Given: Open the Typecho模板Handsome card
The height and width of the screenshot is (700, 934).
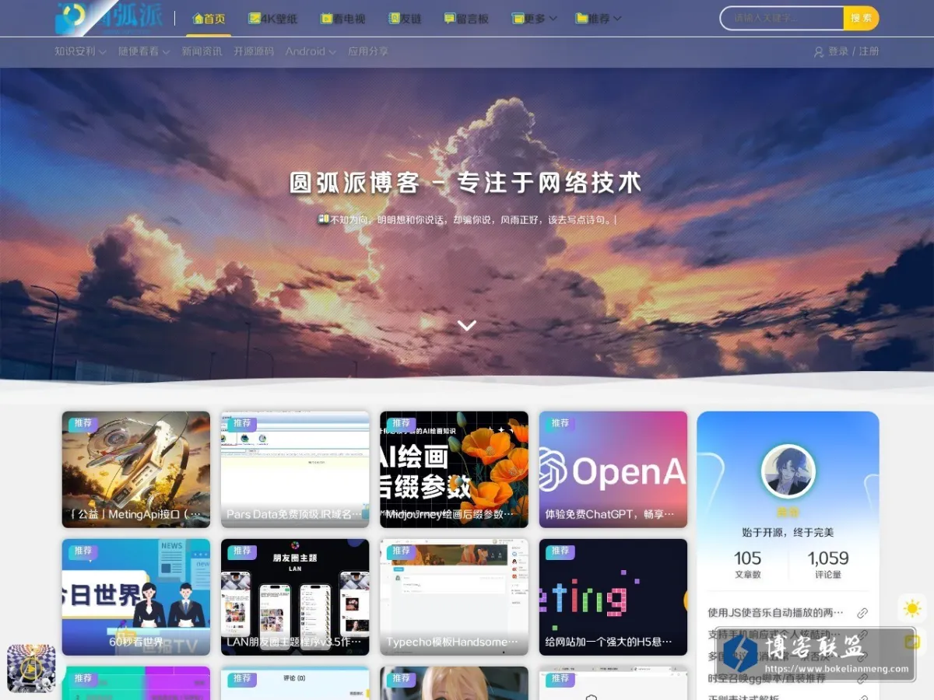Looking at the screenshot, I should pyautogui.click(x=454, y=597).
